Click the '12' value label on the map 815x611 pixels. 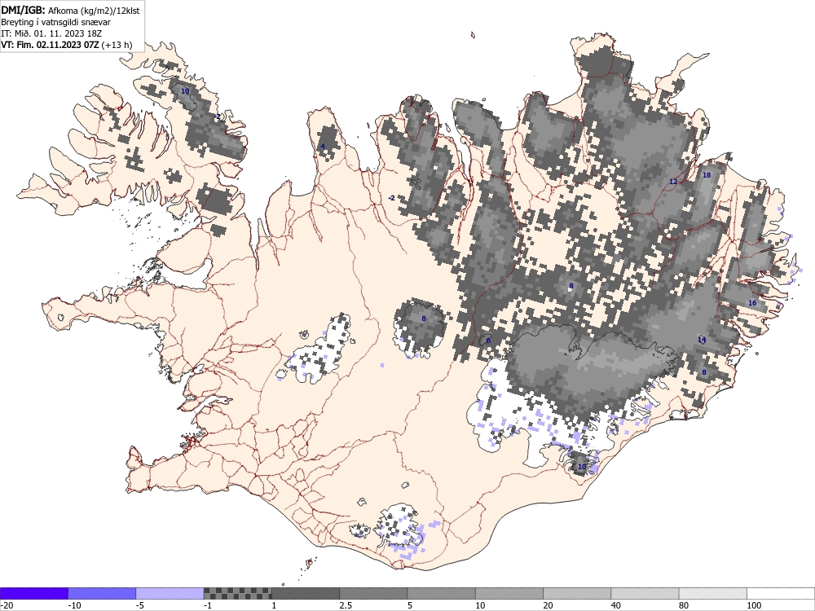click(673, 182)
